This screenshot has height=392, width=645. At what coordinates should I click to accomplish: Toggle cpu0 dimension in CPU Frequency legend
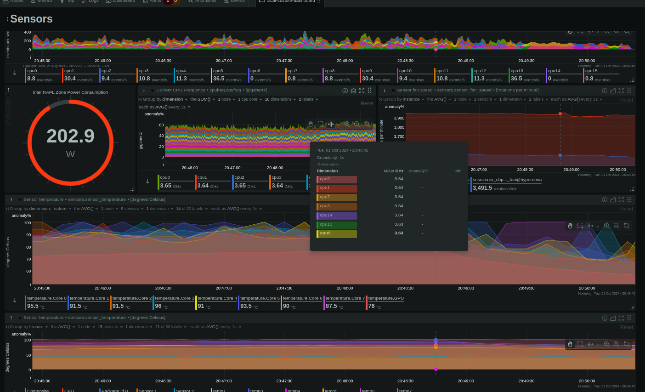coord(175,182)
